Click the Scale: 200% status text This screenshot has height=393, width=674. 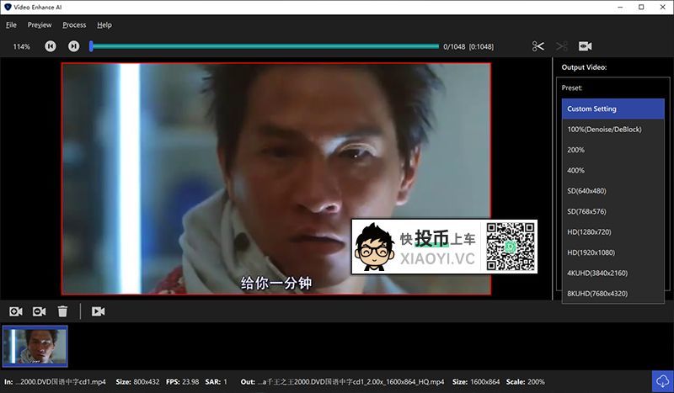(x=525, y=381)
